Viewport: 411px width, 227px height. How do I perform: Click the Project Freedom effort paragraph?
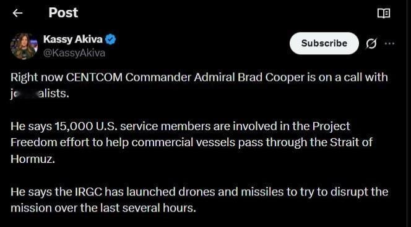[192, 142]
